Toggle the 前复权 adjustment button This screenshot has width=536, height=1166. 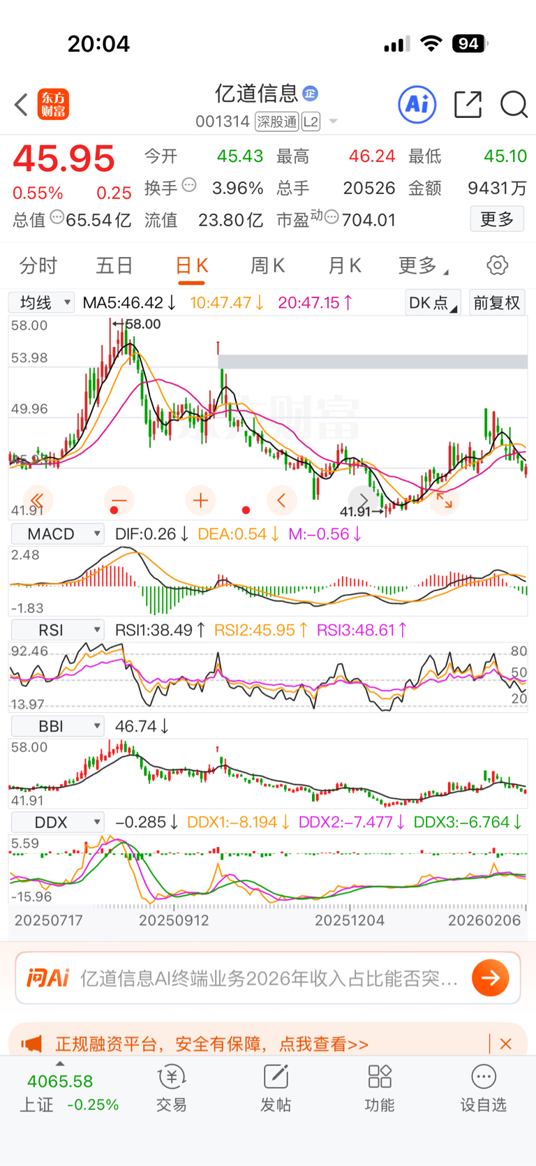coord(497,302)
